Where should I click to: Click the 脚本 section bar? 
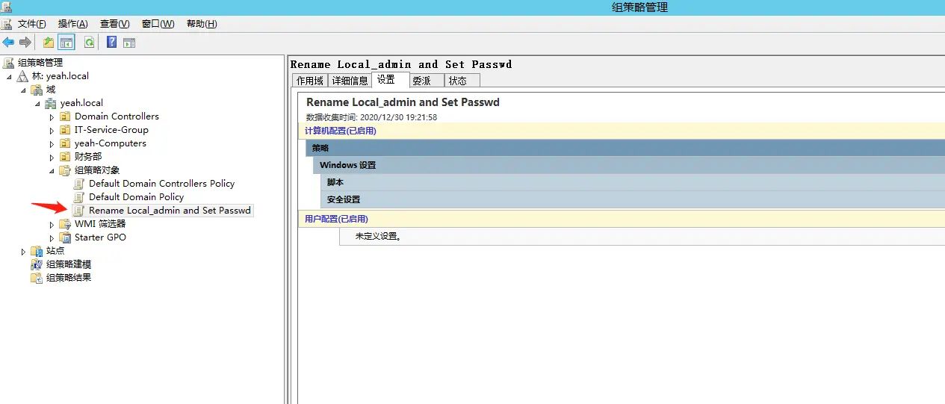[x=633, y=182]
